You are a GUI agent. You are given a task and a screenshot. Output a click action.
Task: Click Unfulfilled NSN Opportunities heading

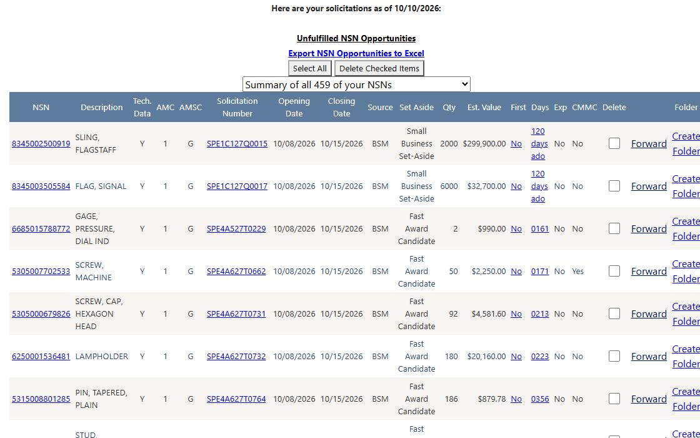pos(356,38)
